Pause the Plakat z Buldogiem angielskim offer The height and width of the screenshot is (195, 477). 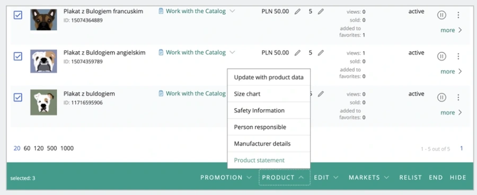441,56
